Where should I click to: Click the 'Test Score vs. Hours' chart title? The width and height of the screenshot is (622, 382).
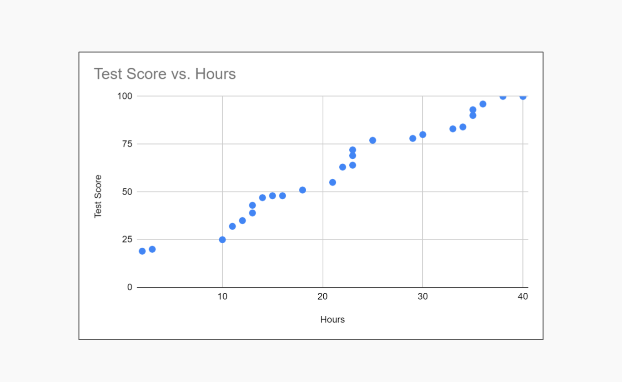click(165, 74)
